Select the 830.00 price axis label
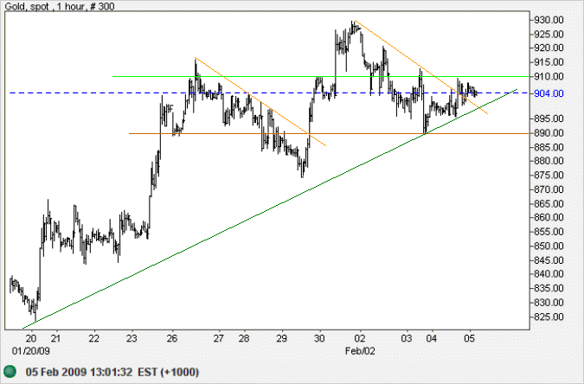This screenshot has width=584, height=384. [549, 303]
